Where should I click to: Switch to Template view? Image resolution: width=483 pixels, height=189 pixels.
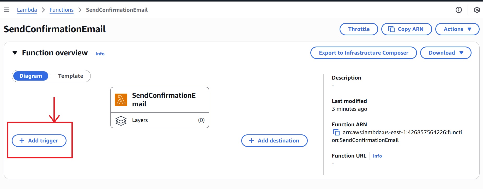[70, 76]
